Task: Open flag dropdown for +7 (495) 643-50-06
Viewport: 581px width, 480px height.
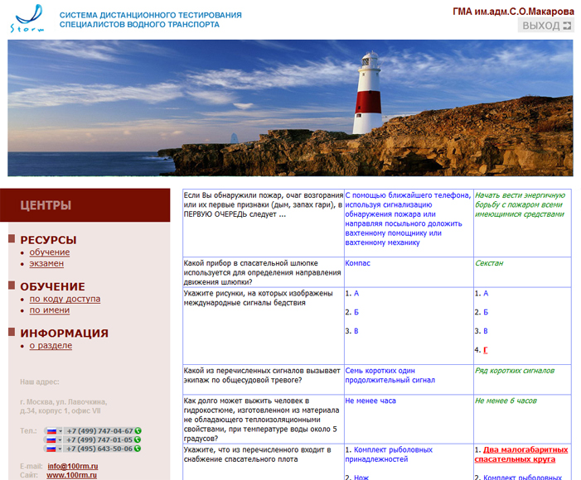Action: tap(54, 449)
